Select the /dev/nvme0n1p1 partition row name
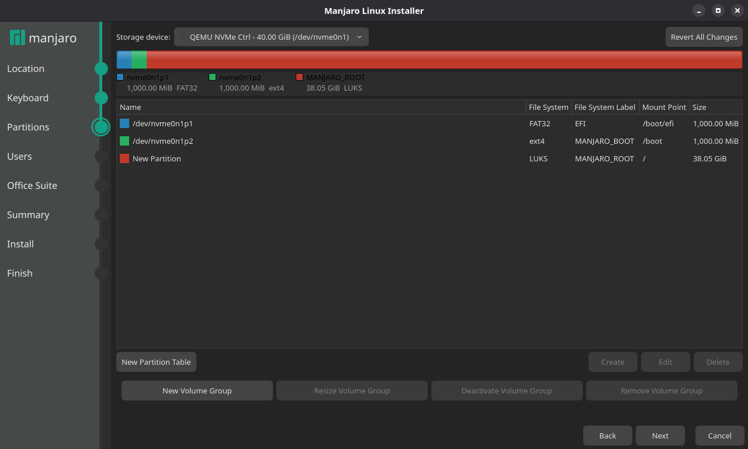The height and width of the screenshot is (449, 748). click(162, 123)
